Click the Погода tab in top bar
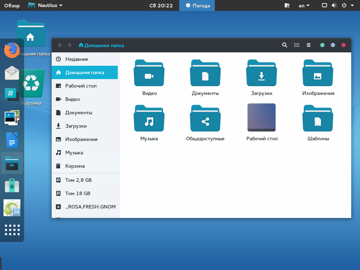The height and width of the screenshot is (270, 360). (198, 6)
